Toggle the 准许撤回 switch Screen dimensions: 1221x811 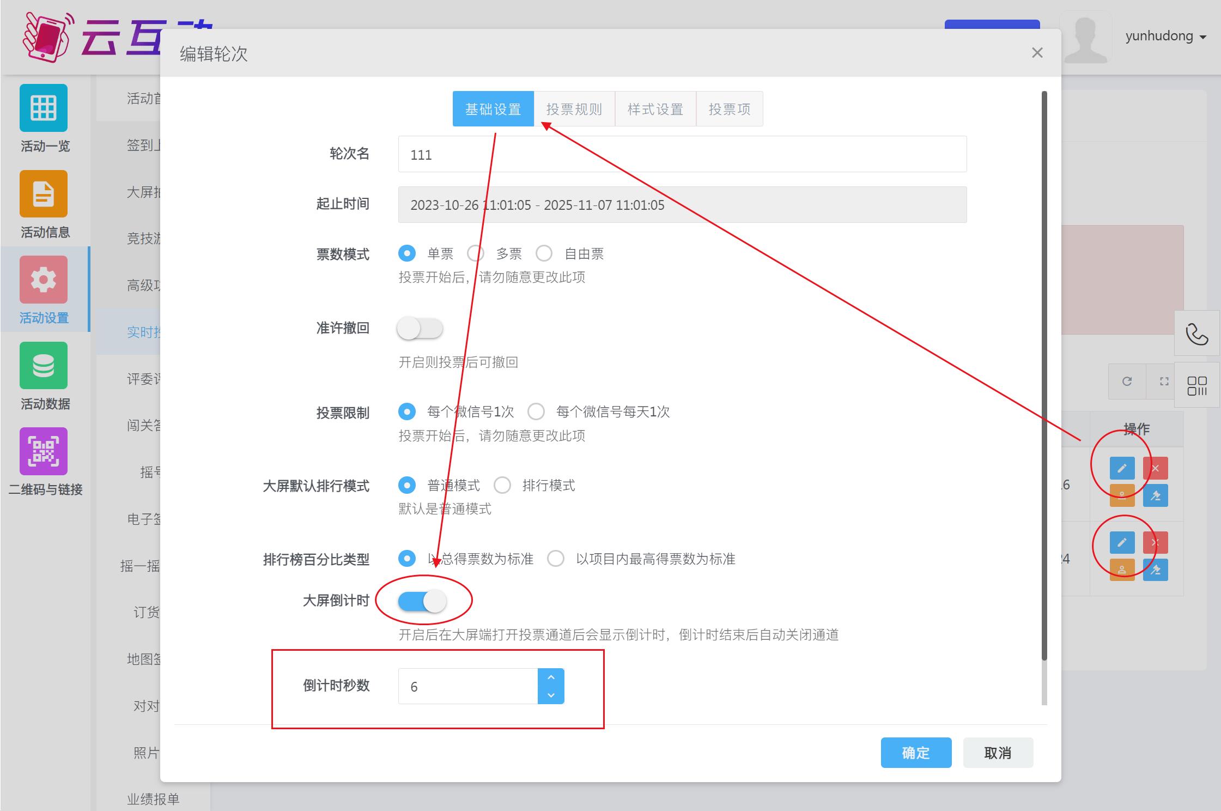(420, 329)
